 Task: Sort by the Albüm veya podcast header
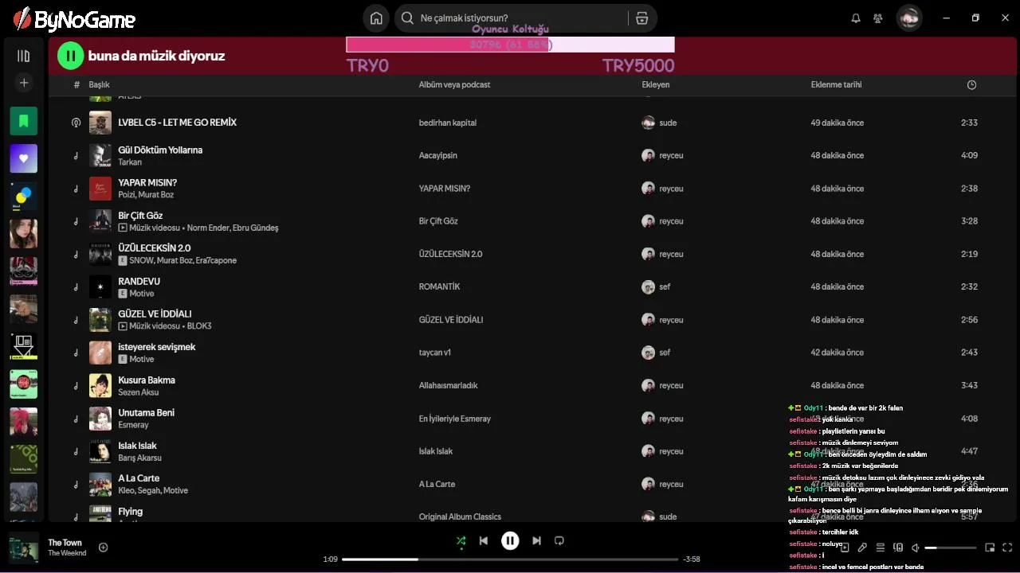coord(454,84)
